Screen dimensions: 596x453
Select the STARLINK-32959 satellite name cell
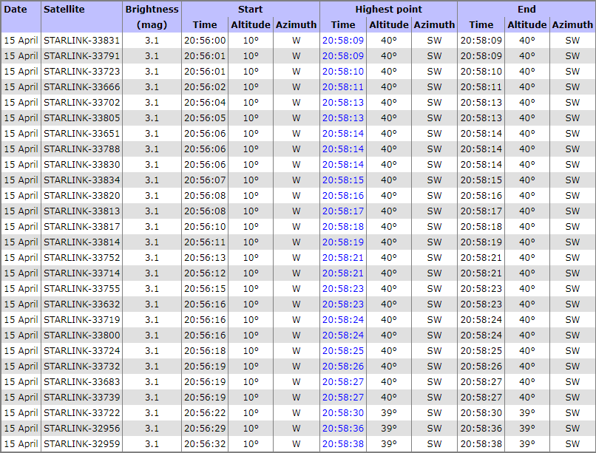point(82,444)
